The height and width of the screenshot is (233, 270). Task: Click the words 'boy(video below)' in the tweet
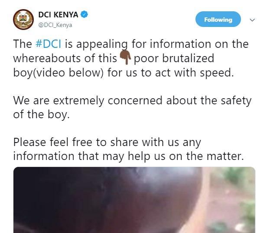[59, 73]
